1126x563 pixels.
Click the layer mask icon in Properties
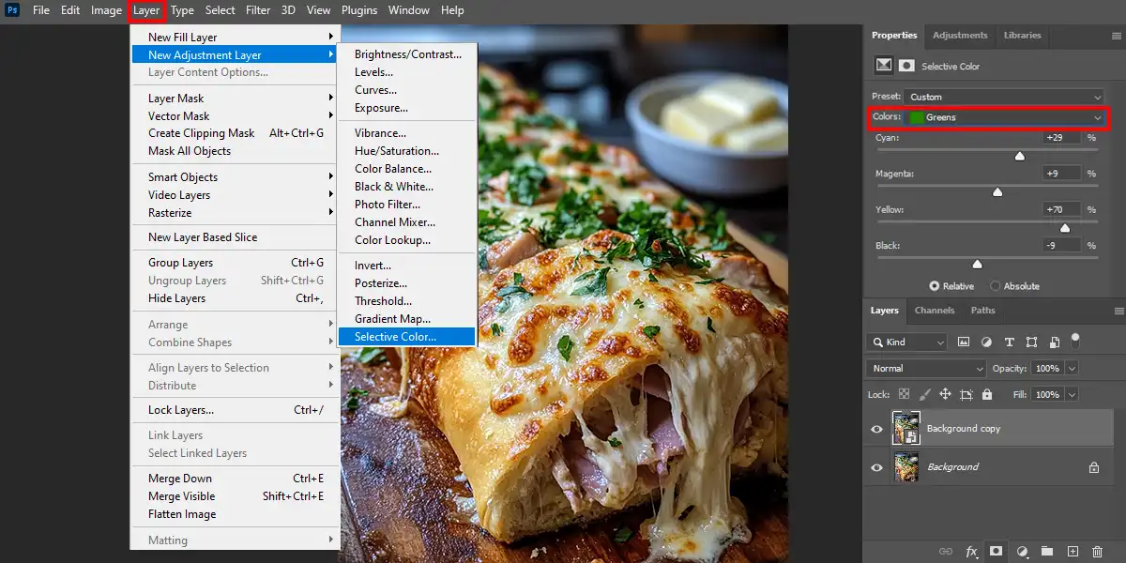(906, 66)
